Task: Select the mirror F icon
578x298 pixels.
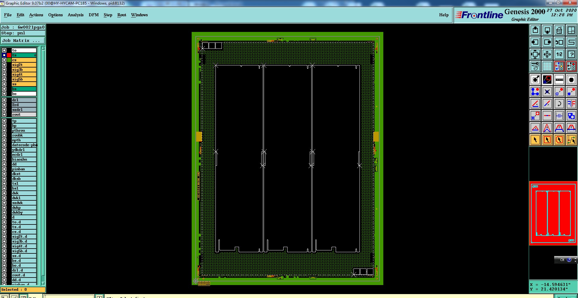Action: [571, 104]
